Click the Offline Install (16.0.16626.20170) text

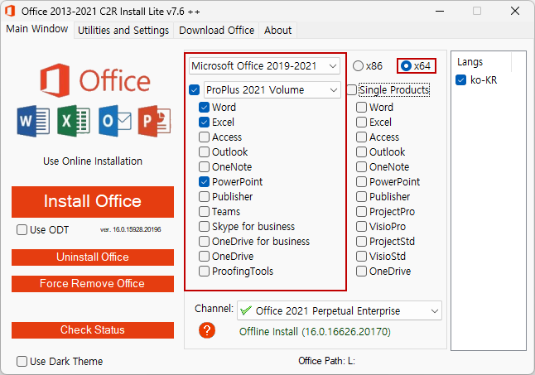point(315,331)
